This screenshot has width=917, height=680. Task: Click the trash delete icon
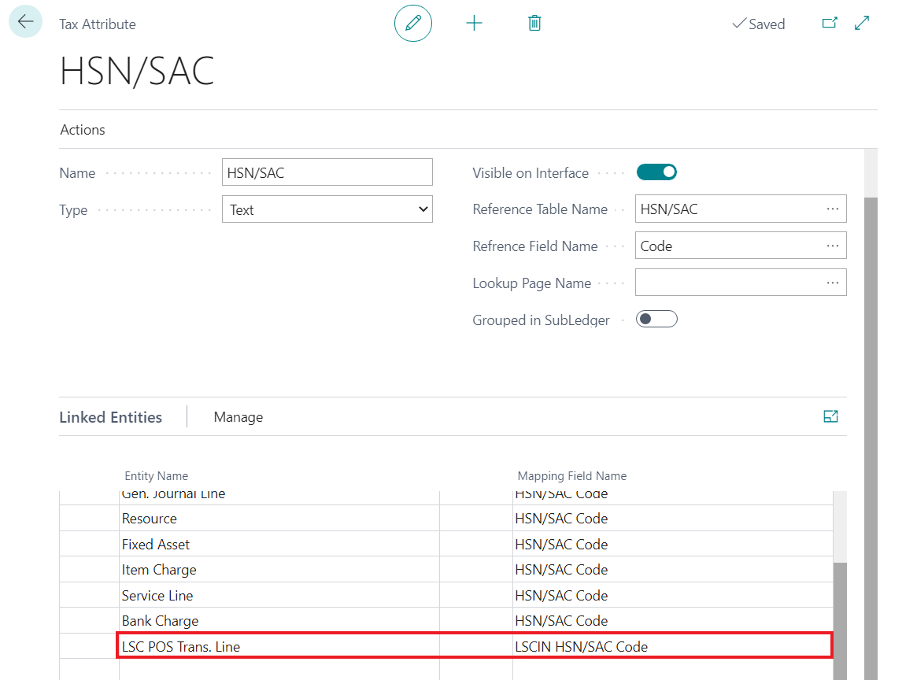pos(534,24)
